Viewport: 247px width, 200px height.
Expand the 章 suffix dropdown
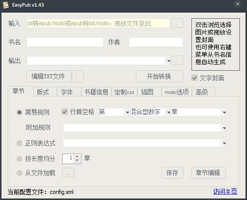point(224,112)
